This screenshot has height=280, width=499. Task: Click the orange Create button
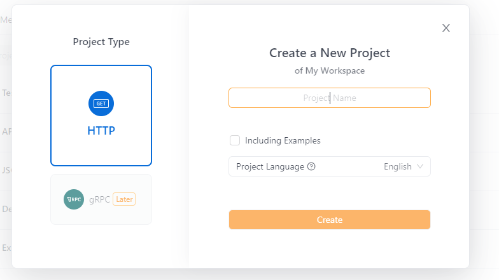click(x=330, y=220)
